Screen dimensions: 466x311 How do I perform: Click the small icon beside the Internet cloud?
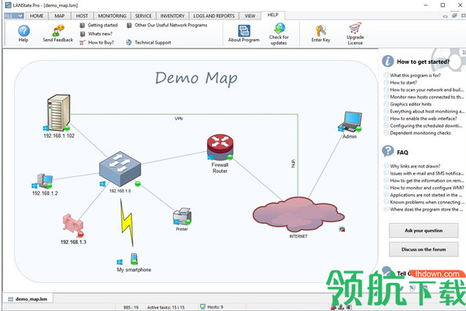coord(342,229)
